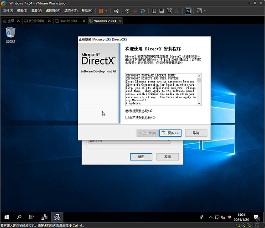Select accept this agreement radio button
Image resolution: width=265 pixels, height=228 pixels.
tap(127, 111)
